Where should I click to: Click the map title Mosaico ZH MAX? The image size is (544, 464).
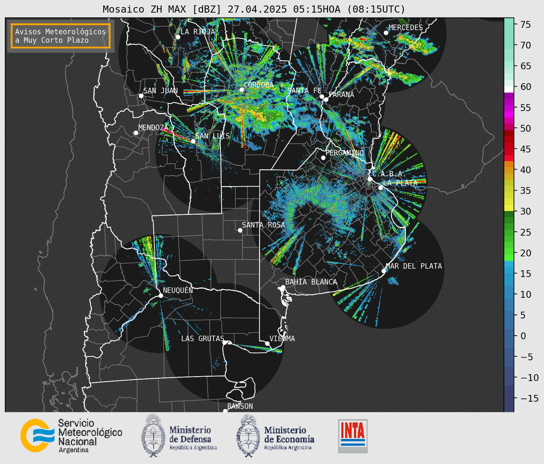[254, 9]
